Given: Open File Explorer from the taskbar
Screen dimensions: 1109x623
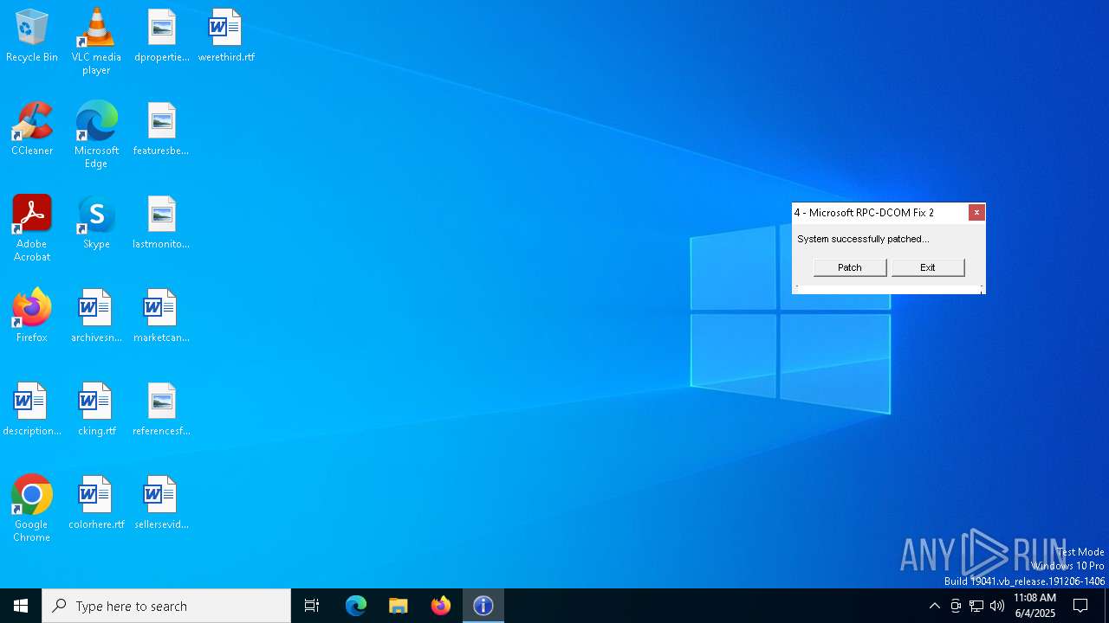Looking at the screenshot, I should (399, 606).
